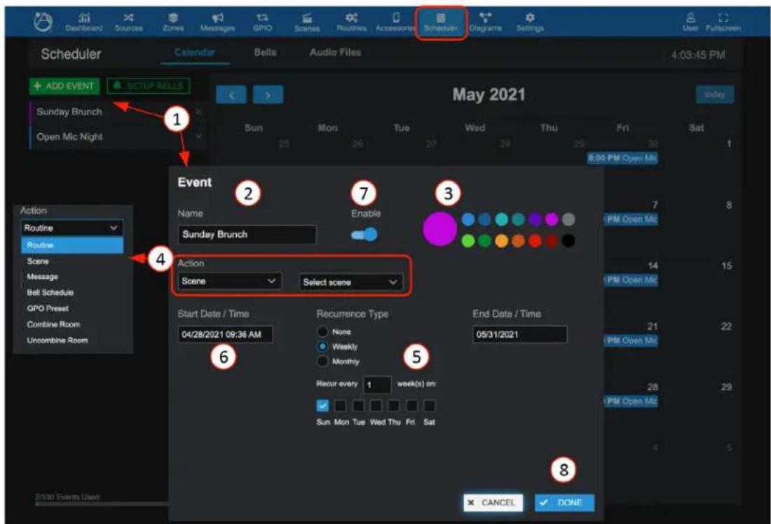
Task: Open the Action type dropdown showing Scene
Action: (x=230, y=281)
